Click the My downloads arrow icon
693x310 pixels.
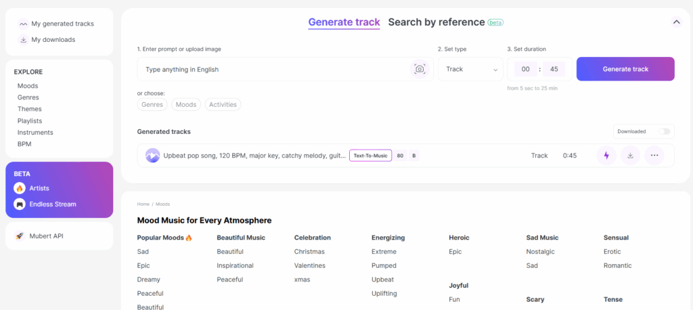click(x=24, y=40)
